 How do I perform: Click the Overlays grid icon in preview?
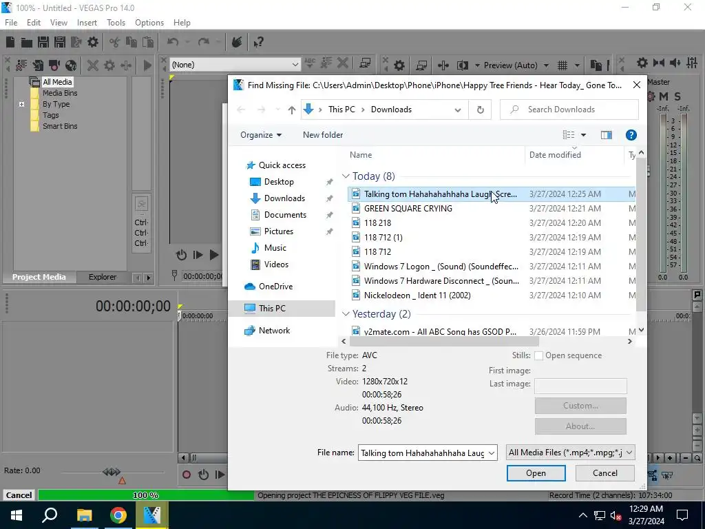pyautogui.click(x=562, y=65)
